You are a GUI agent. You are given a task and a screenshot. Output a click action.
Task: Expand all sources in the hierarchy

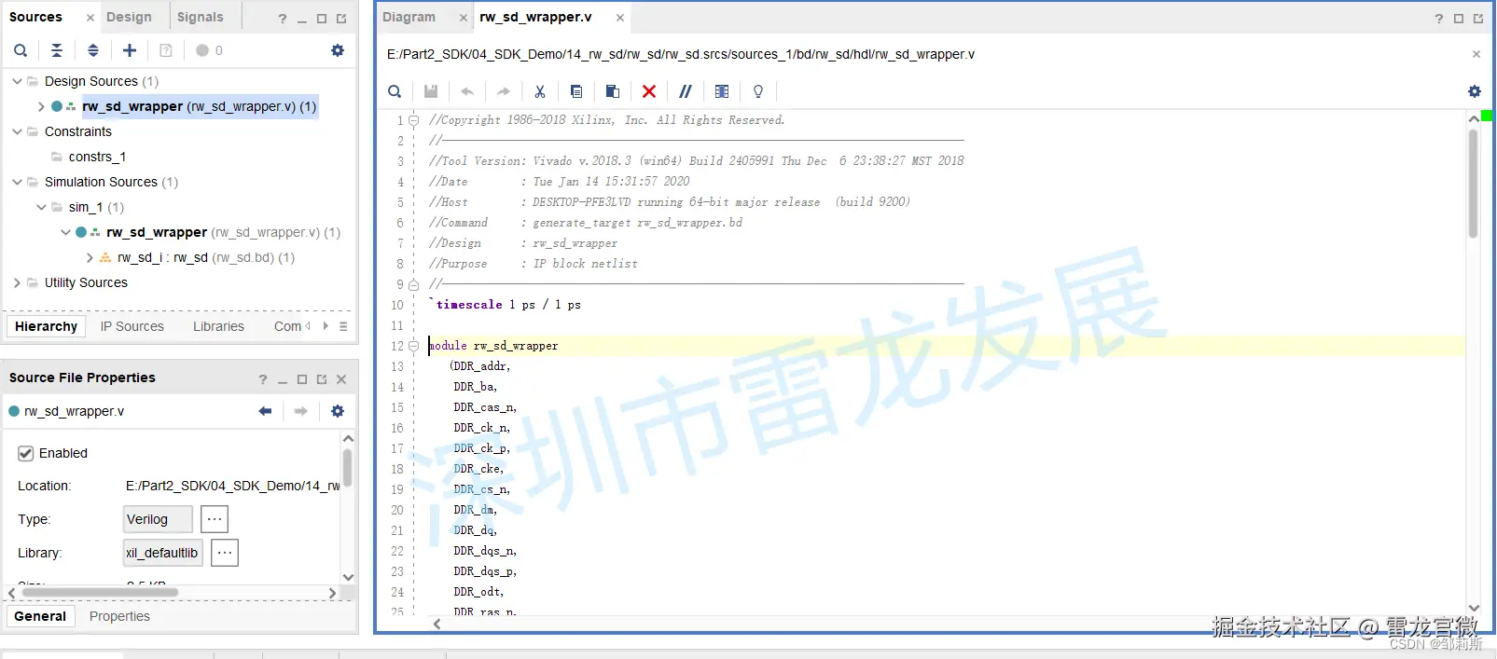[93, 50]
